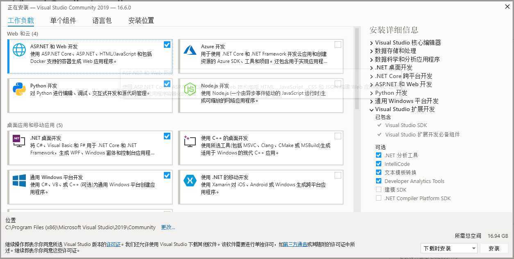This screenshot has width=514, height=259.
Task: Uncheck the IntelliCode optional component
Action: pos(378,164)
